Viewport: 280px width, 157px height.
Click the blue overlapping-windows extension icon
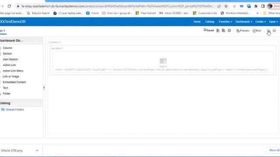(249, 6)
